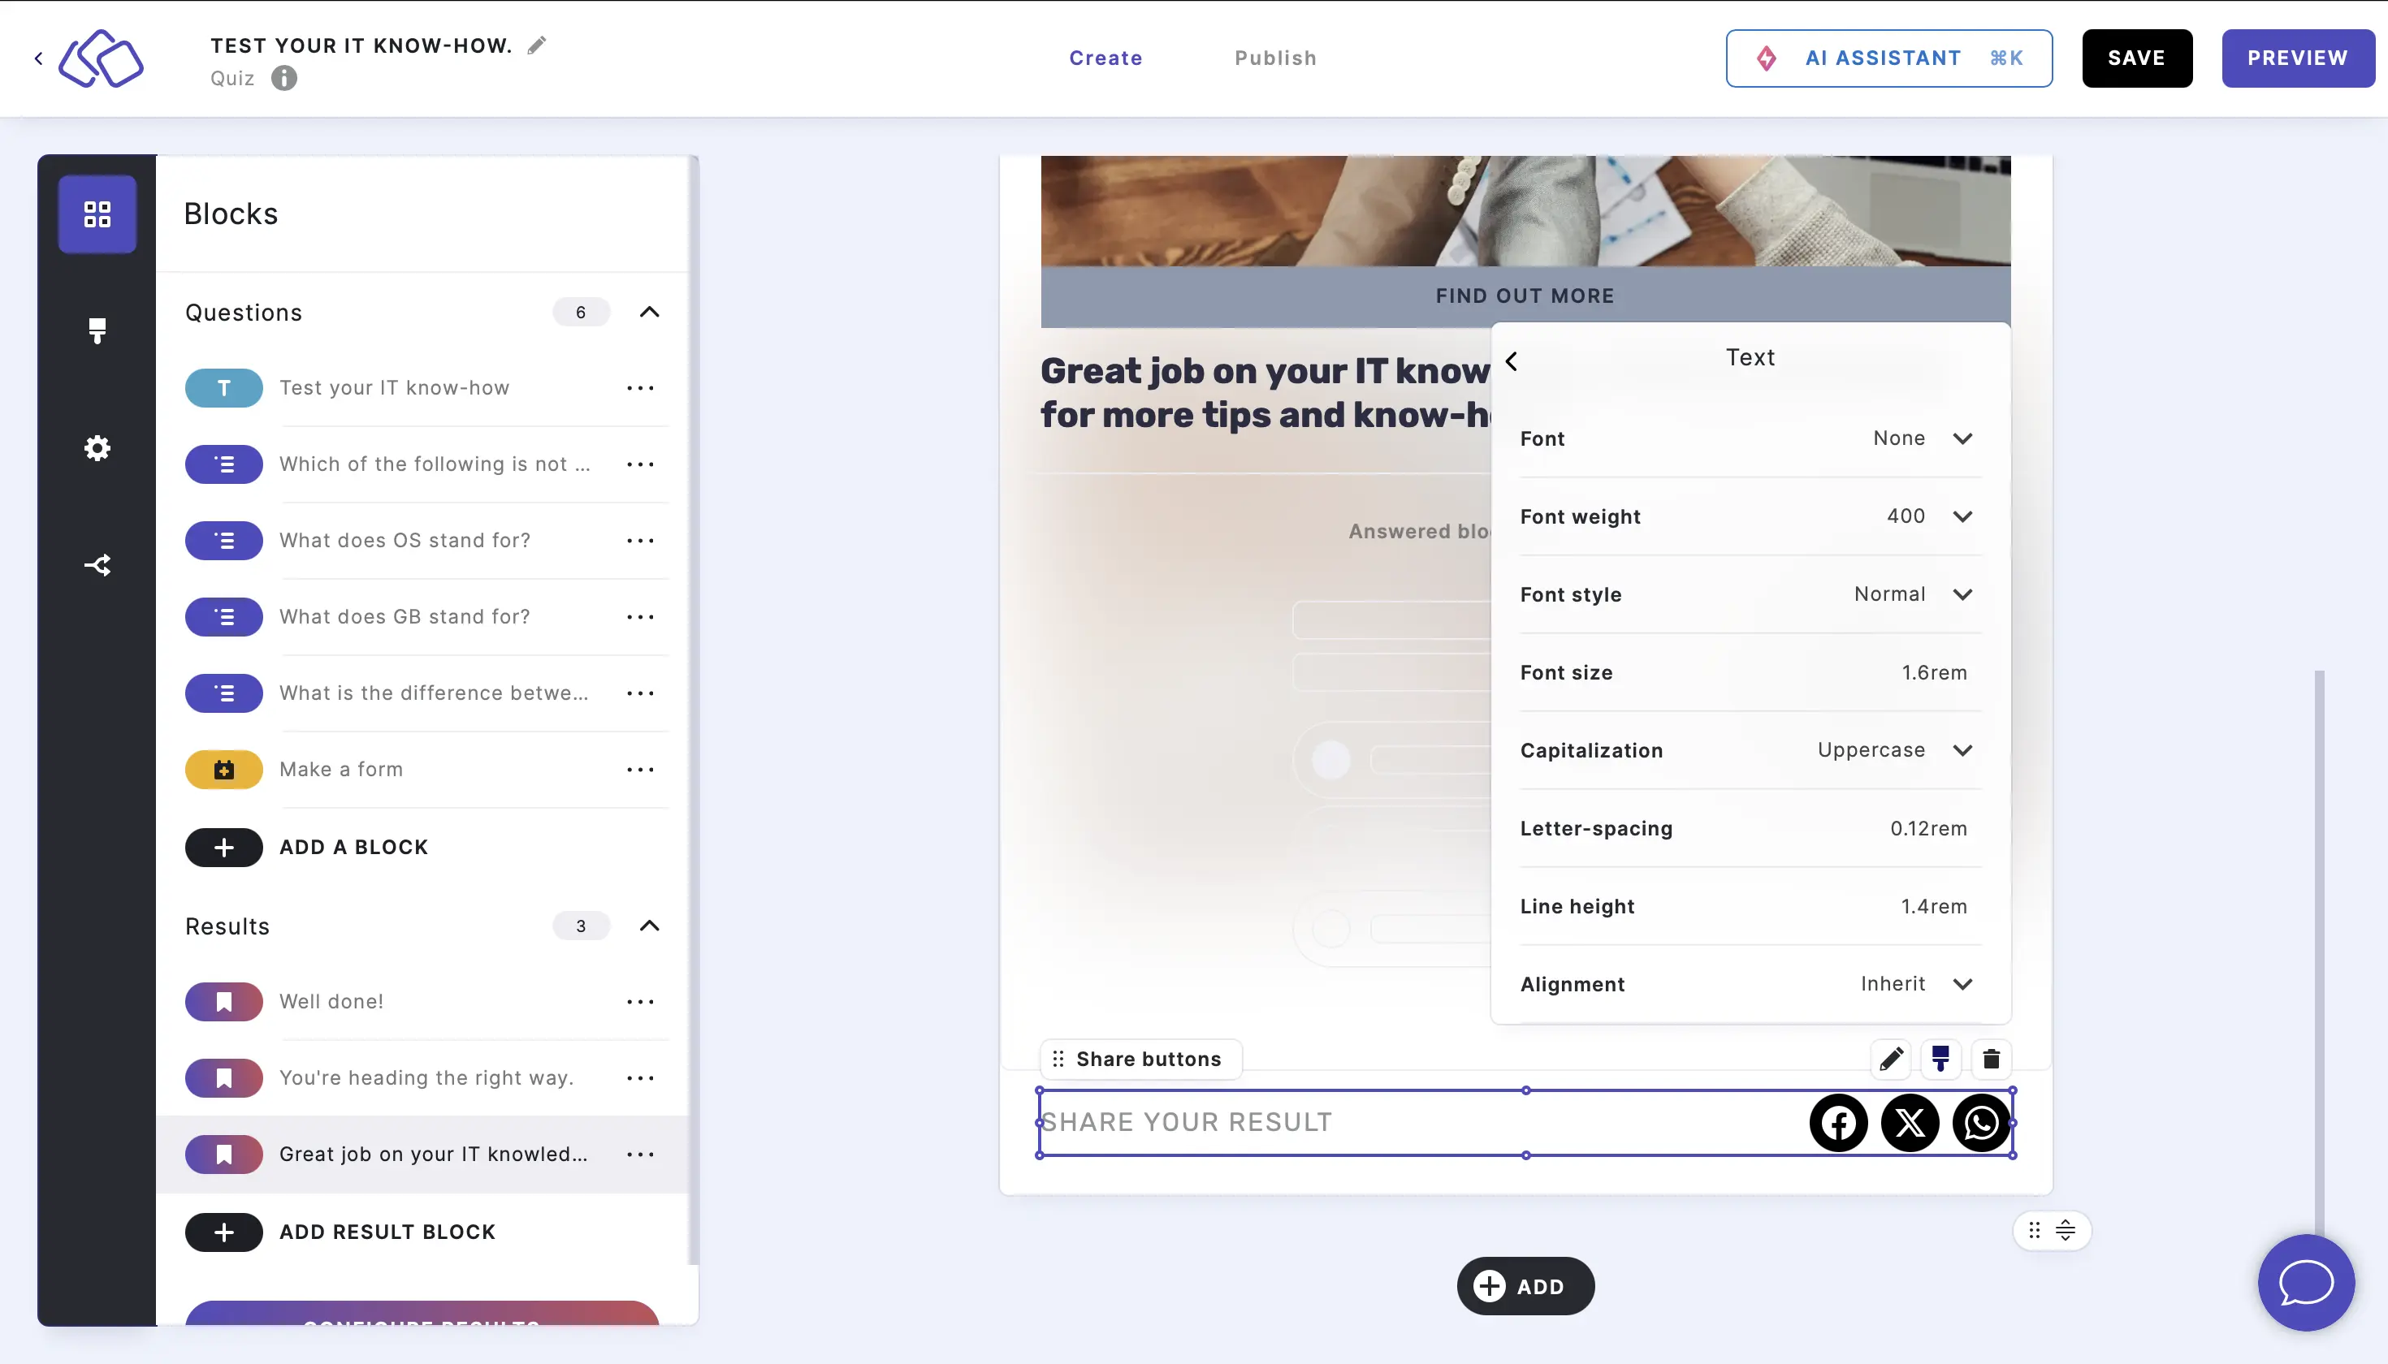Click ADD RESULT BLOCK button
The height and width of the screenshot is (1364, 2388).
(389, 1231)
